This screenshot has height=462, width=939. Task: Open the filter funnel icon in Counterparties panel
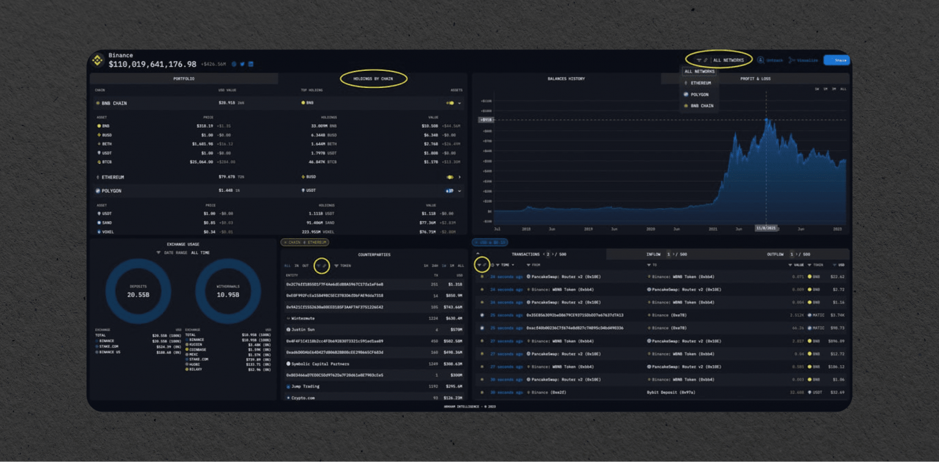coord(319,265)
